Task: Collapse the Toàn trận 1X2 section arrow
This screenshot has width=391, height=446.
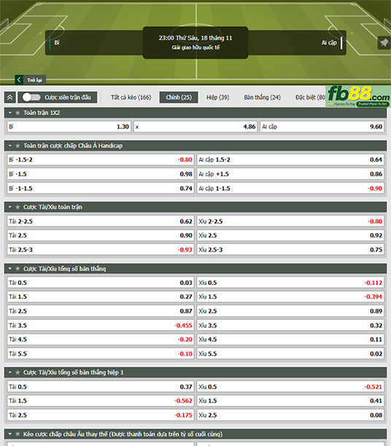Action: click(10, 113)
